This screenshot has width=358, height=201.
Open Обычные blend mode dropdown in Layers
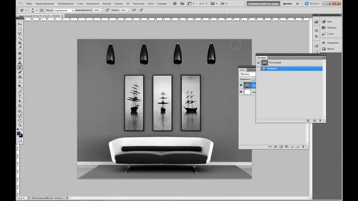click(x=247, y=74)
